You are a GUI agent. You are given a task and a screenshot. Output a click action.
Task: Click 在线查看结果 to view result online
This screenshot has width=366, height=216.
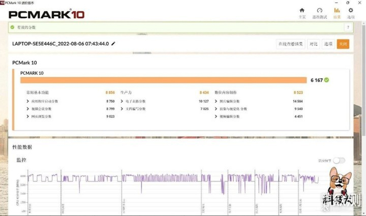[x=291, y=44]
